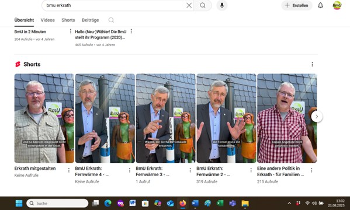The image size is (350, 210).
Task: Open the notifications bell
Action: click(320, 5)
